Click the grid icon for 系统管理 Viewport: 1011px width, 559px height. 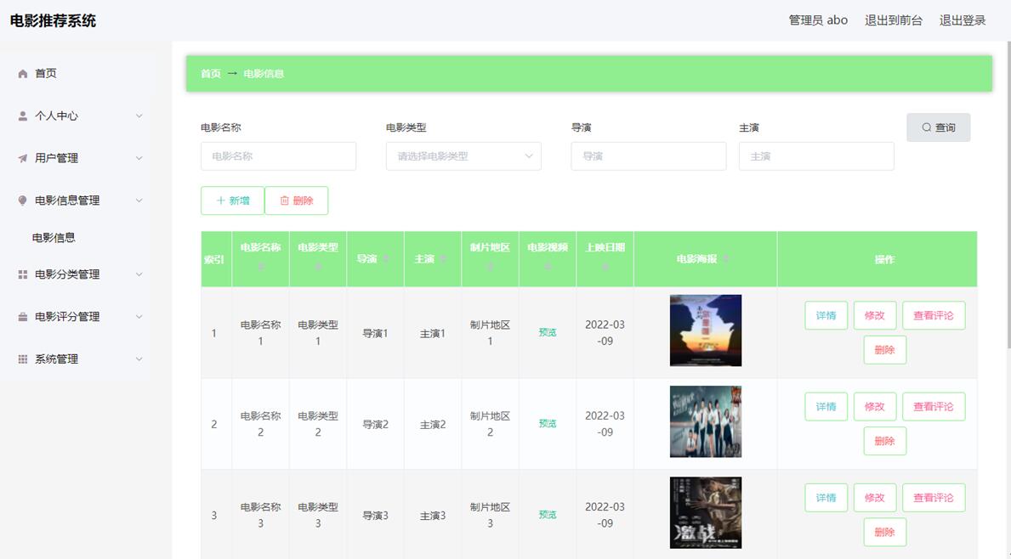23,359
